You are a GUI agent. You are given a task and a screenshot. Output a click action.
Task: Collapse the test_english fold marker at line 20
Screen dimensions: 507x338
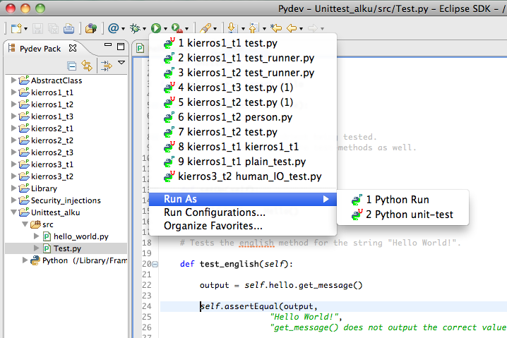click(x=155, y=265)
